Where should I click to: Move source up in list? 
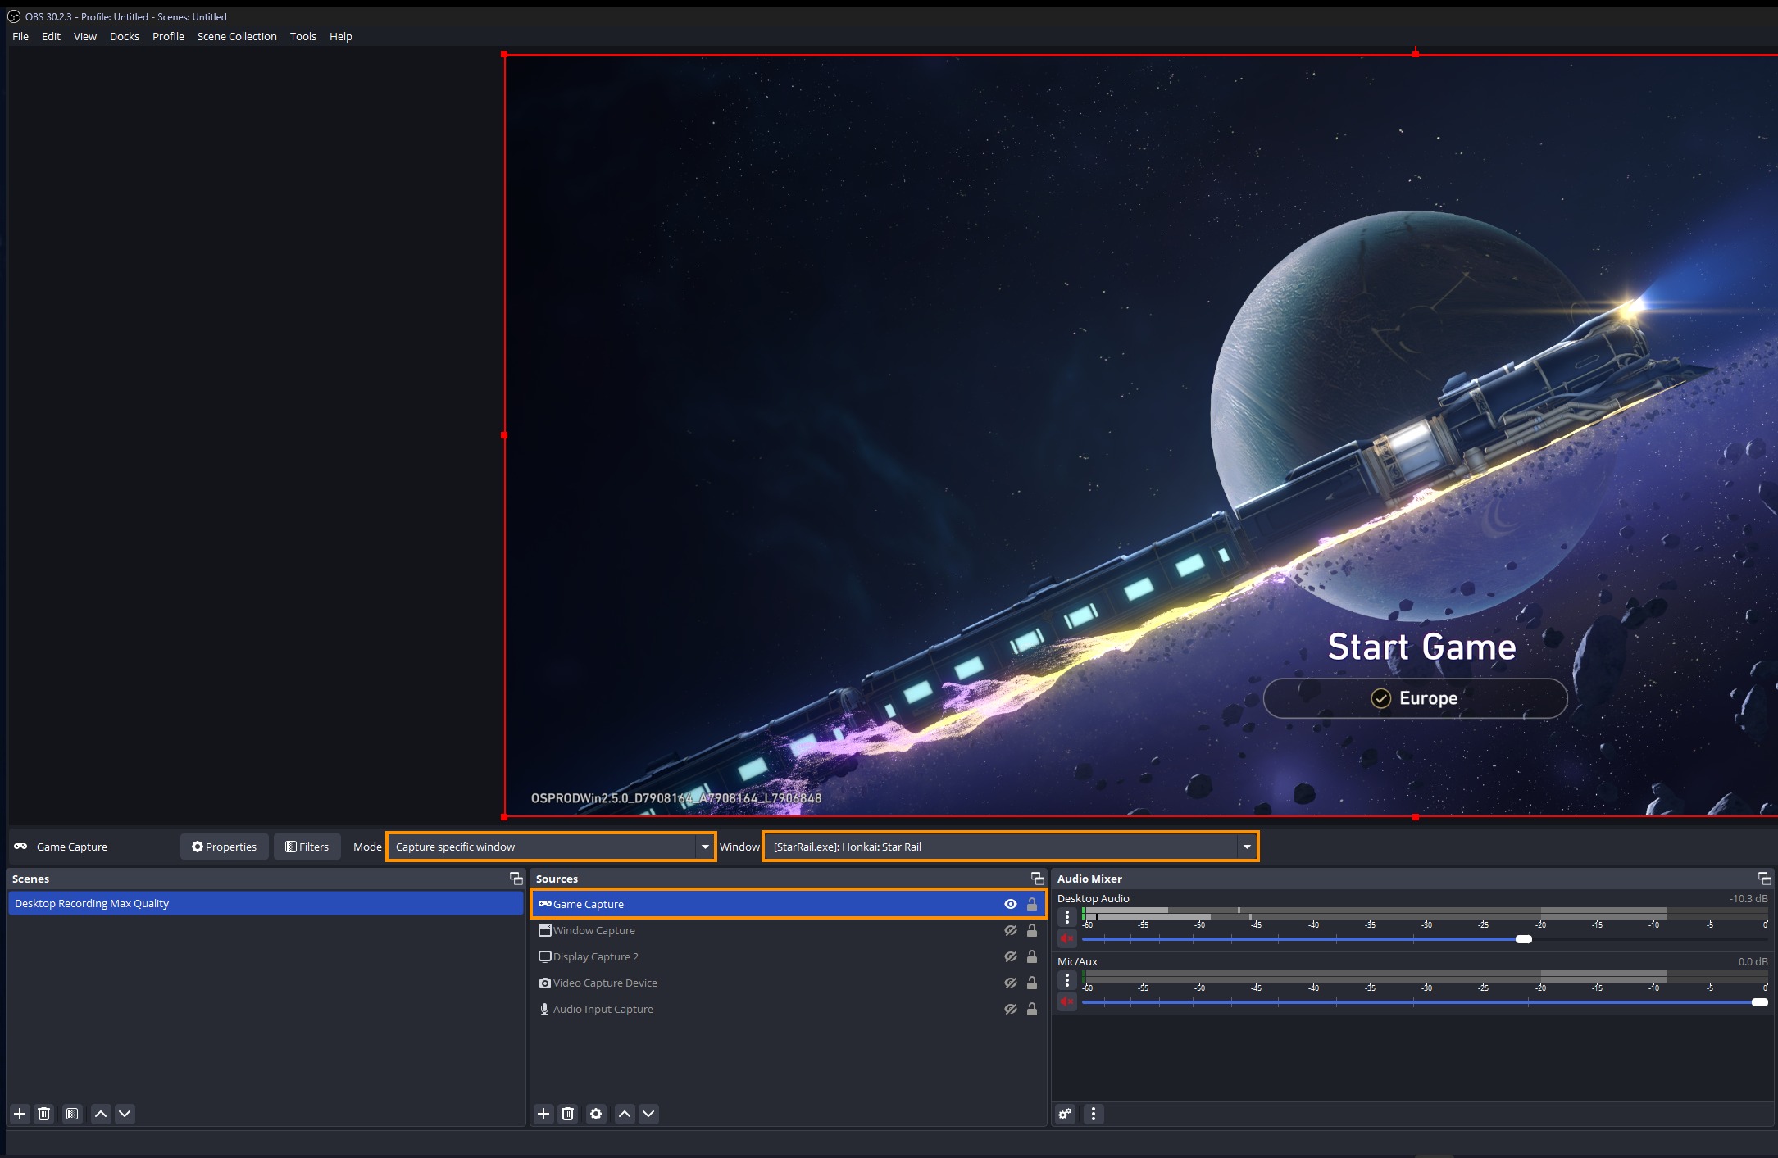[x=625, y=1114]
